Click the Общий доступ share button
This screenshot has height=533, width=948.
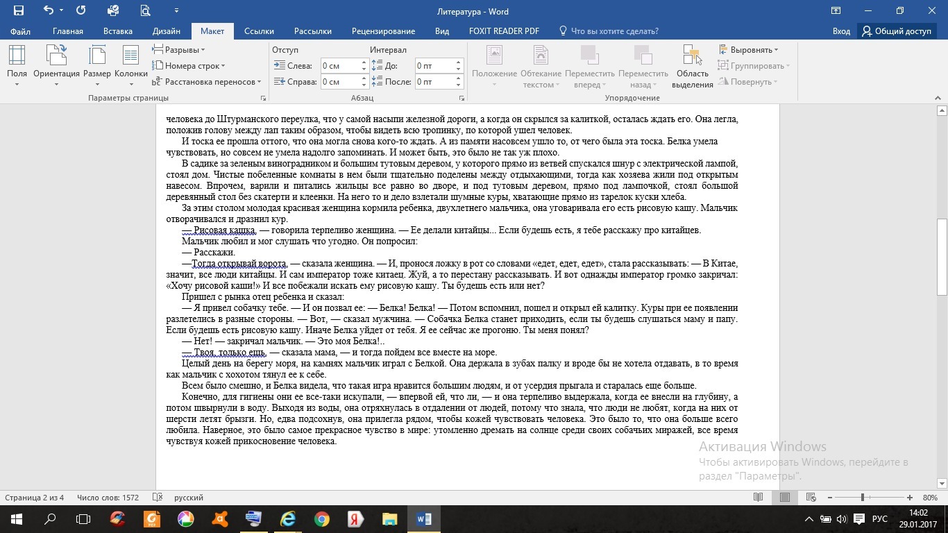click(897, 31)
